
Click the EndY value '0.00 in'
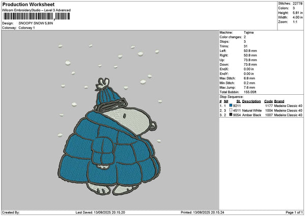[249, 74]
